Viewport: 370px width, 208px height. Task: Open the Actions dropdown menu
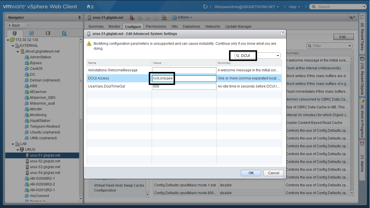(x=182, y=18)
